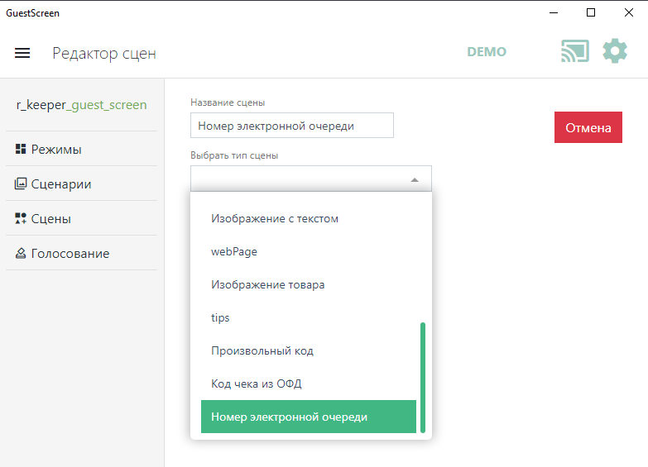
Task: Click the Сцены shapes icon
Action: click(21, 219)
